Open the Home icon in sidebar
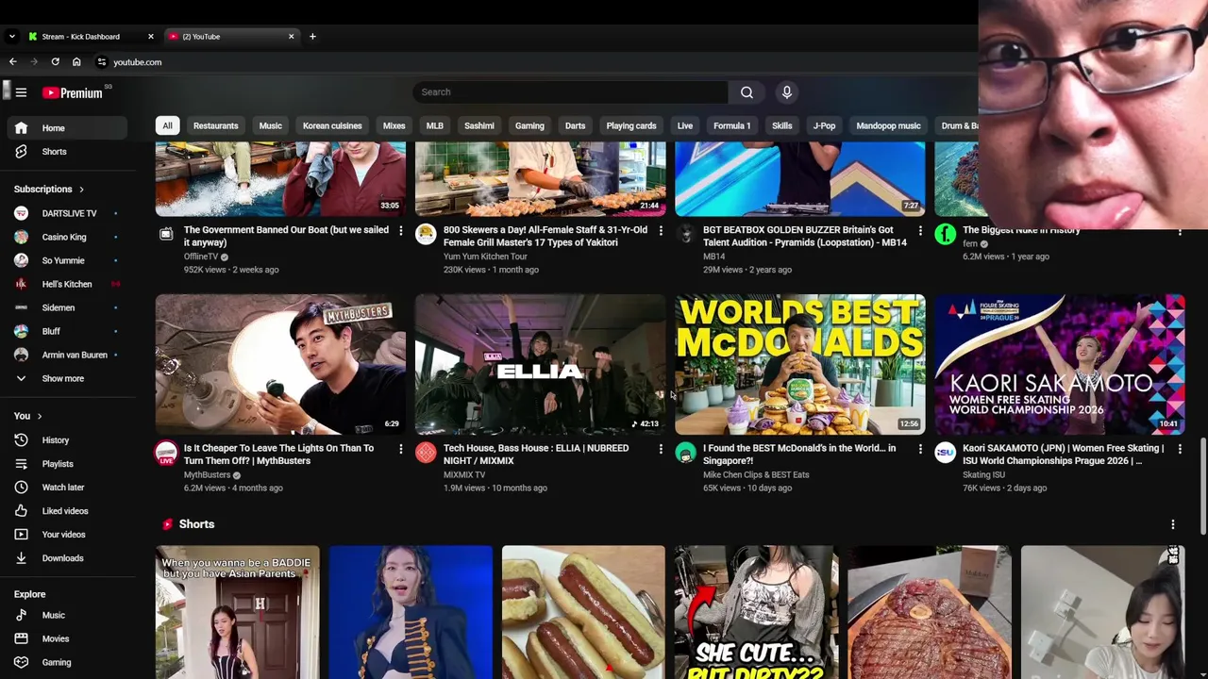The height and width of the screenshot is (679, 1208). 21,128
